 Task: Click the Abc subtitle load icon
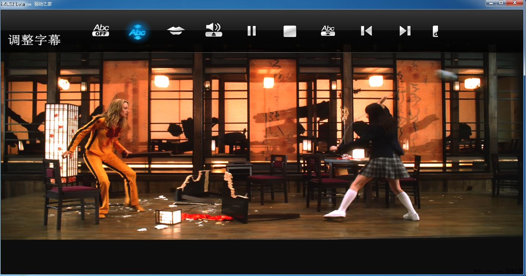click(x=328, y=30)
